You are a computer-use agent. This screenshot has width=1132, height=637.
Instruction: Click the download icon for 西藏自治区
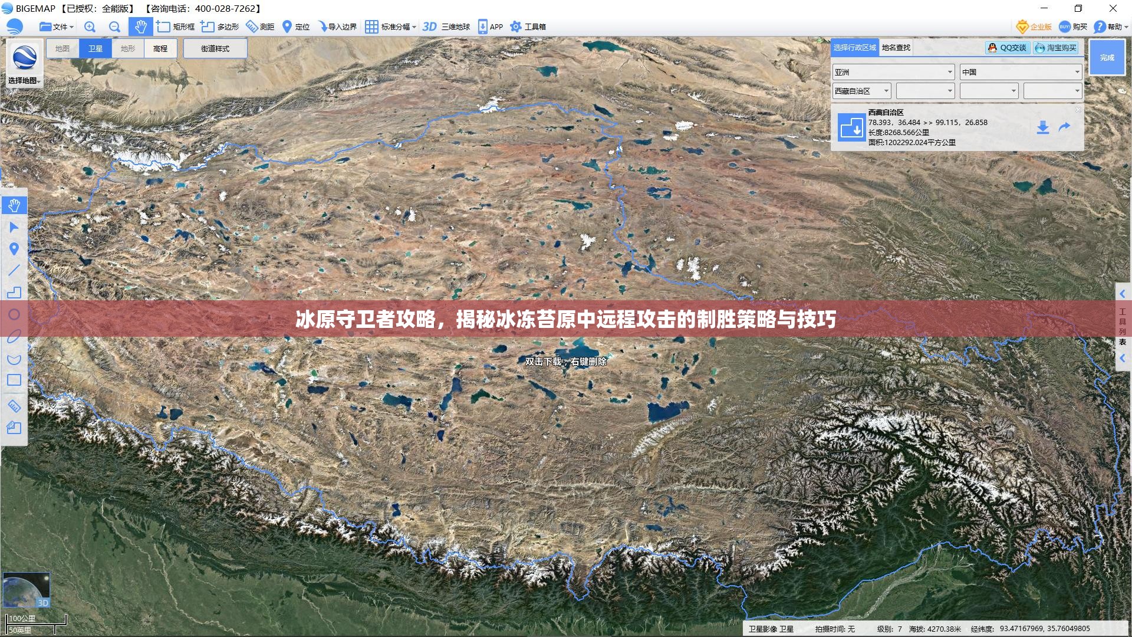(x=1042, y=127)
